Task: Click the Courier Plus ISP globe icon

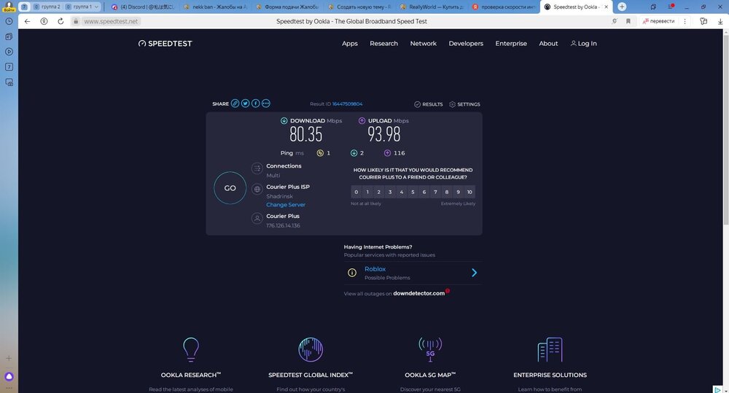Action: tap(257, 190)
